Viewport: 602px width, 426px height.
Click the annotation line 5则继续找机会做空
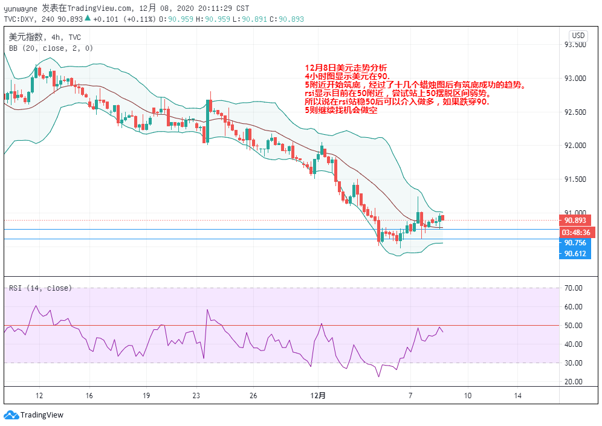[x=341, y=110]
